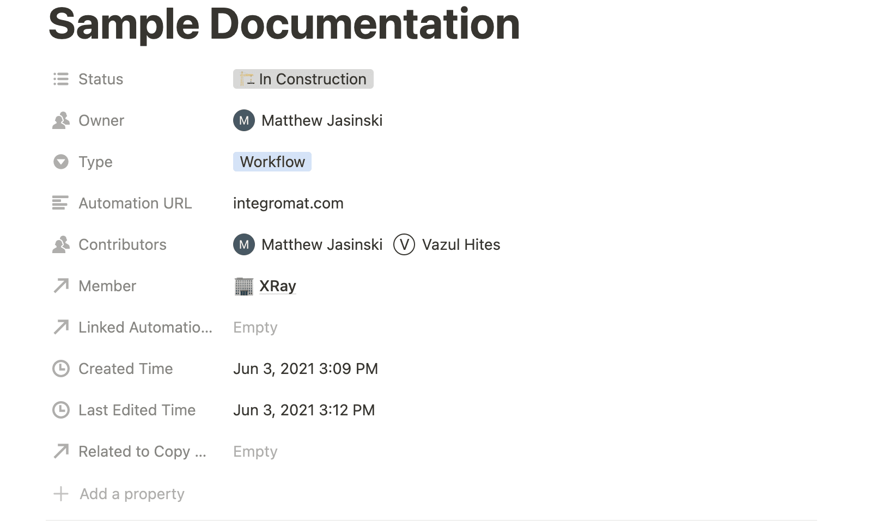This screenshot has width=871, height=528.
Task: Open the XRay member page link
Action: 277,286
